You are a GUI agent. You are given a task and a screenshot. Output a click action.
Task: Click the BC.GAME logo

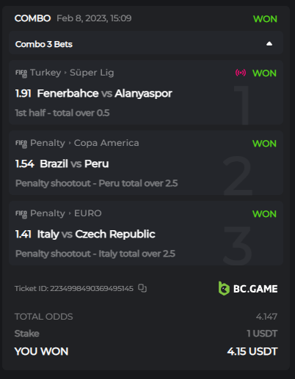[x=248, y=289]
